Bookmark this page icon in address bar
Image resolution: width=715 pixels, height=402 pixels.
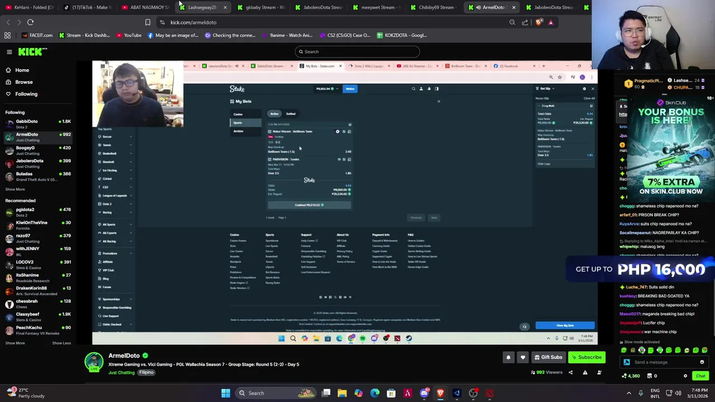147,22
